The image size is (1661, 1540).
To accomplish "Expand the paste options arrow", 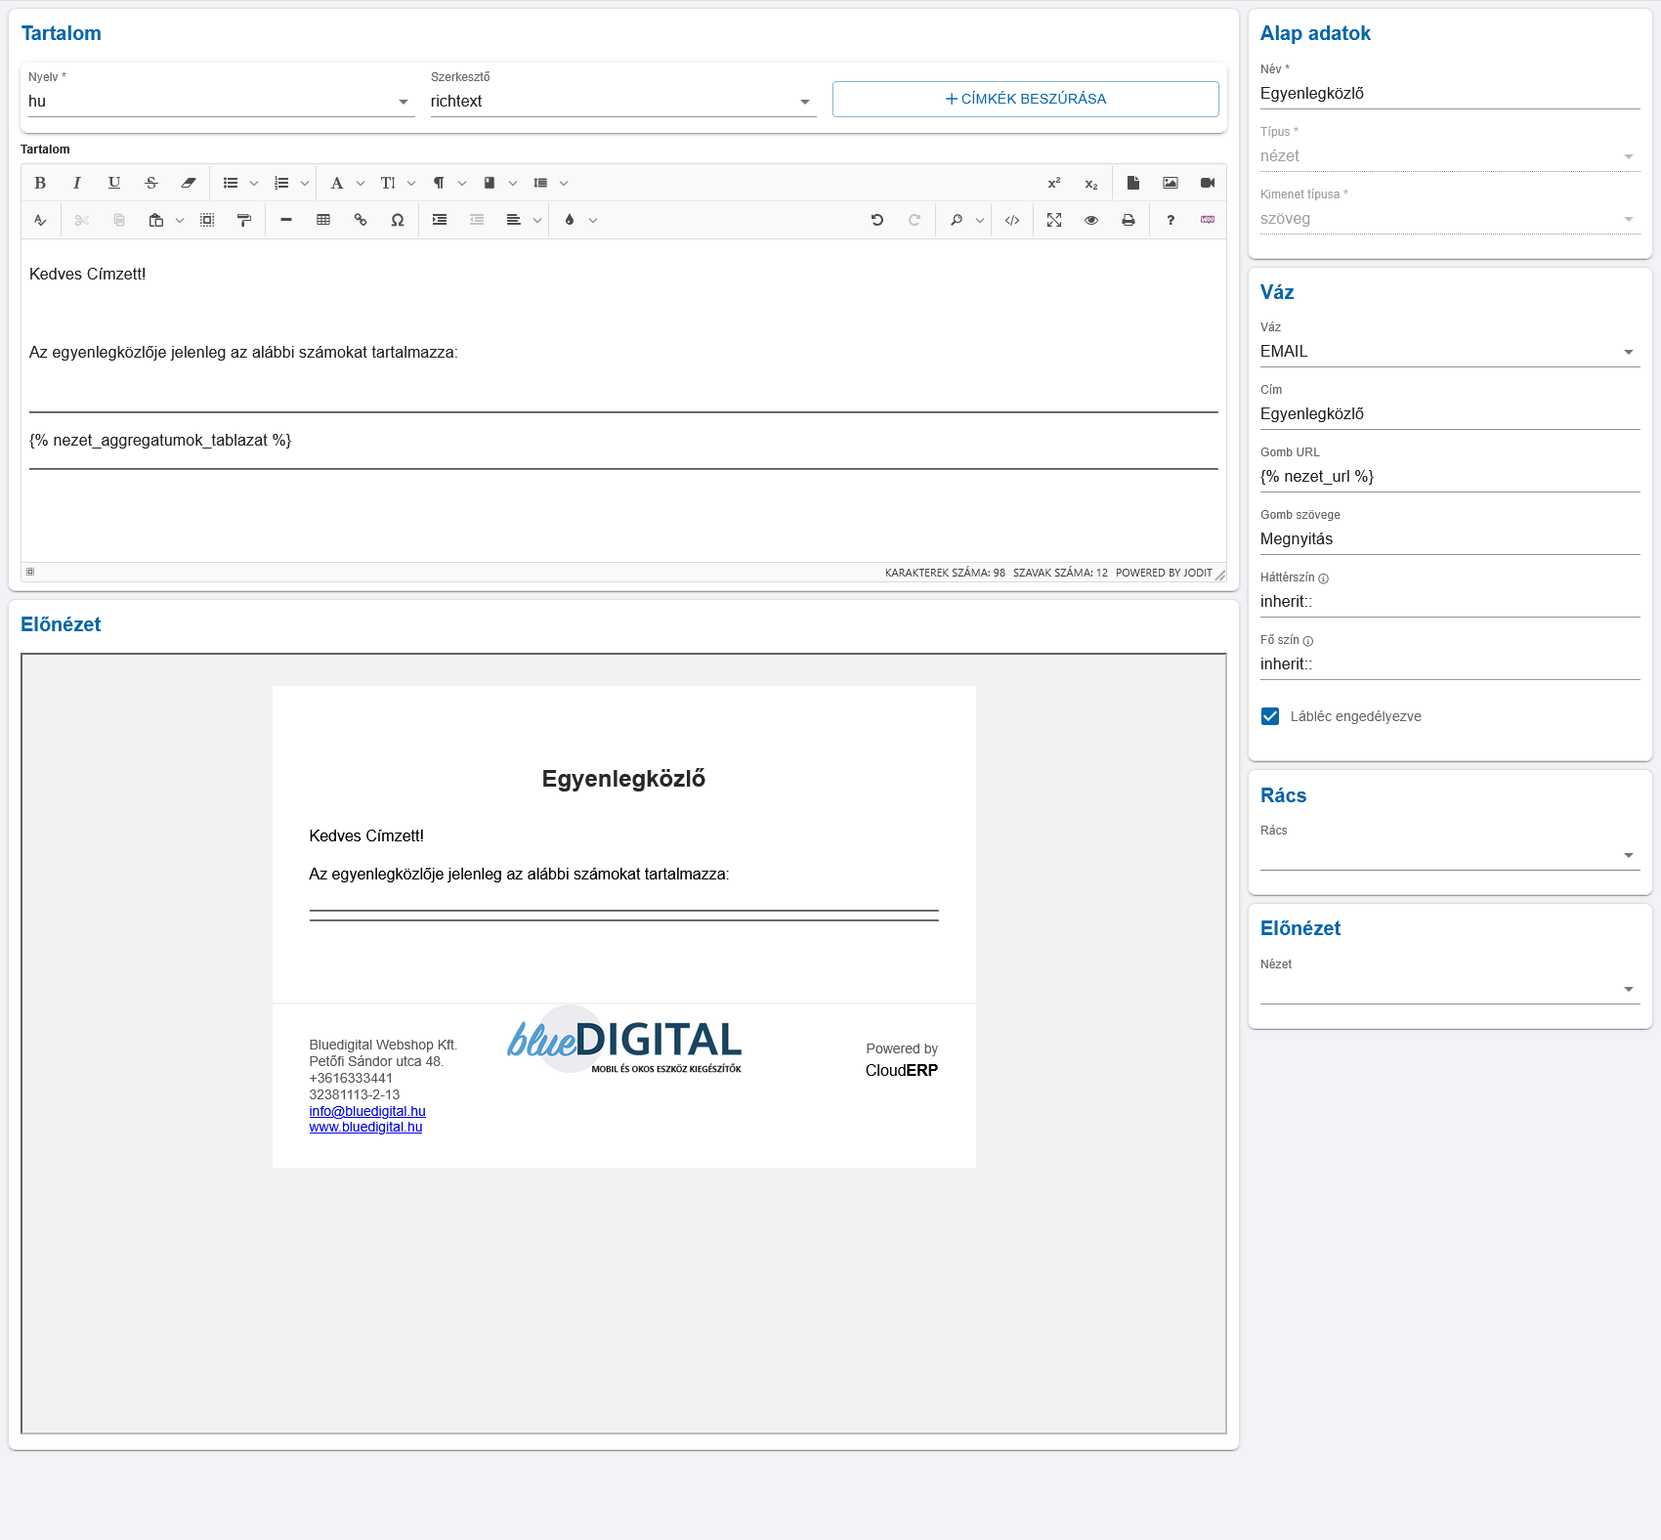I will [x=180, y=220].
